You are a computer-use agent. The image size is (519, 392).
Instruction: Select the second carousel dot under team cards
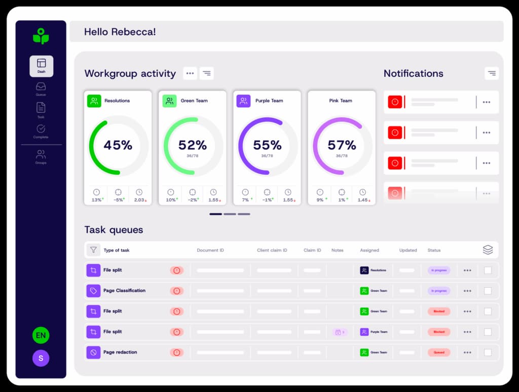[230, 214]
